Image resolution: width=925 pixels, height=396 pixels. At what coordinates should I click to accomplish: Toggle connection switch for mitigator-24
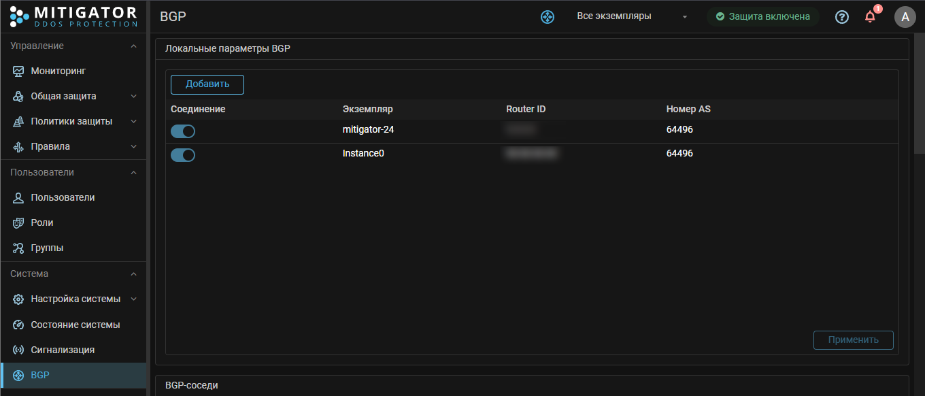coord(183,131)
